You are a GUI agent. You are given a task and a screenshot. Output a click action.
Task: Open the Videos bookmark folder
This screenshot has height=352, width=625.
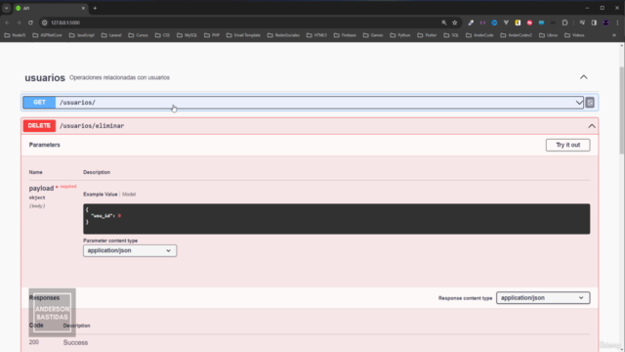coord(574,35)
